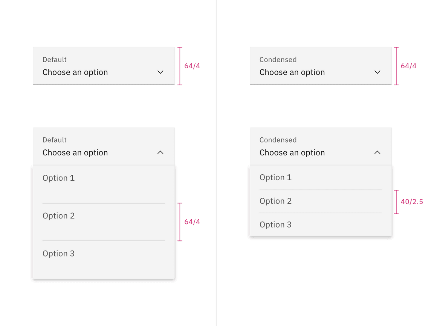Choose Option 3 in the expanded Default list
434x326 pixels.
(x=59, y=254)
